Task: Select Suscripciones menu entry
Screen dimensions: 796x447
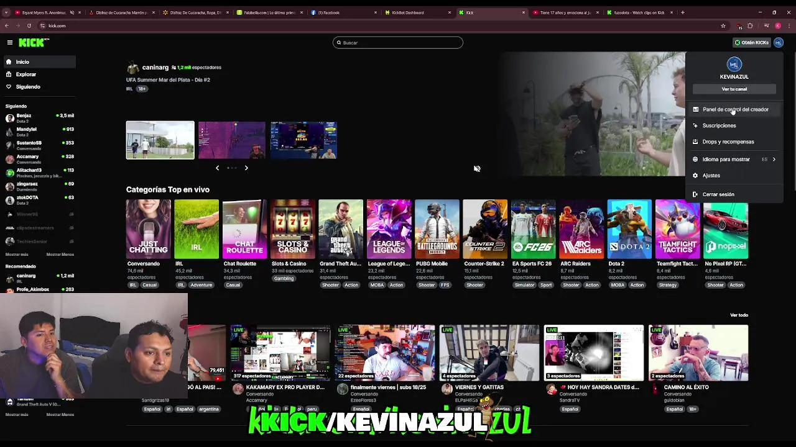Action: point(734,125)
